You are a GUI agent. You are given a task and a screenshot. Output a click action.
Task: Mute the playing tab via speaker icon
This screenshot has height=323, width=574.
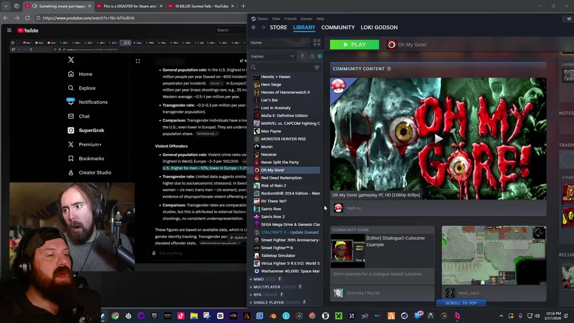pyautogui.click(x=35, y=6)
